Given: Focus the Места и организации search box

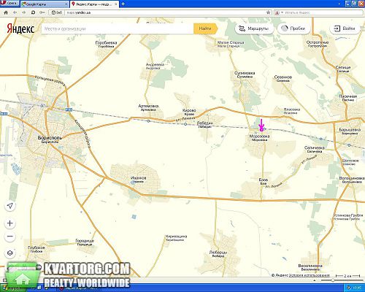Looking at the screenshot, I should (x=118, y=28).
